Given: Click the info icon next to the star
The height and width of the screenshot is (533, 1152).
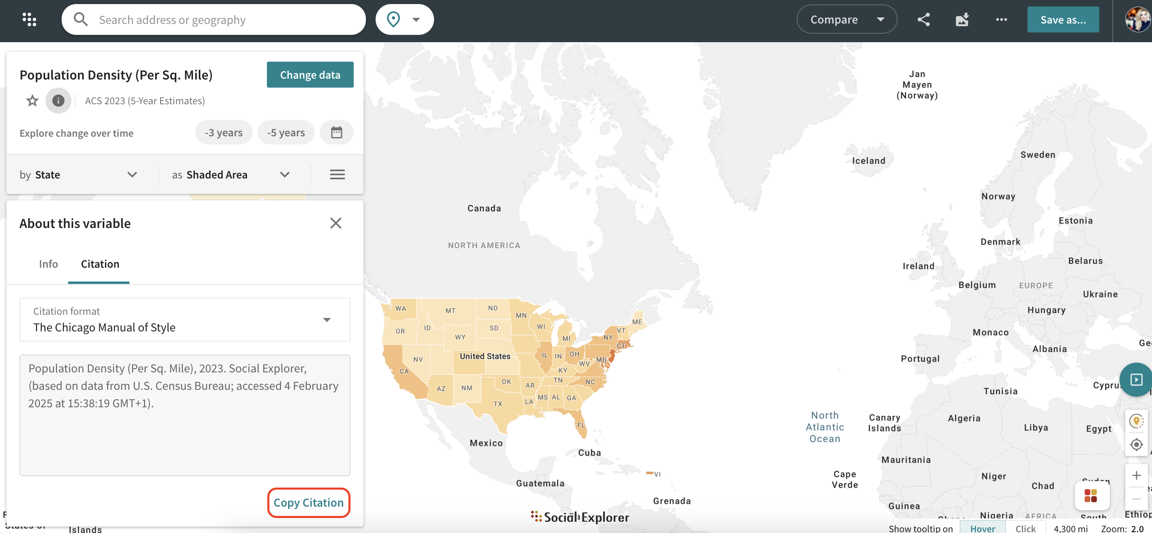Looking at the screenshot, I should pos(58,101).
